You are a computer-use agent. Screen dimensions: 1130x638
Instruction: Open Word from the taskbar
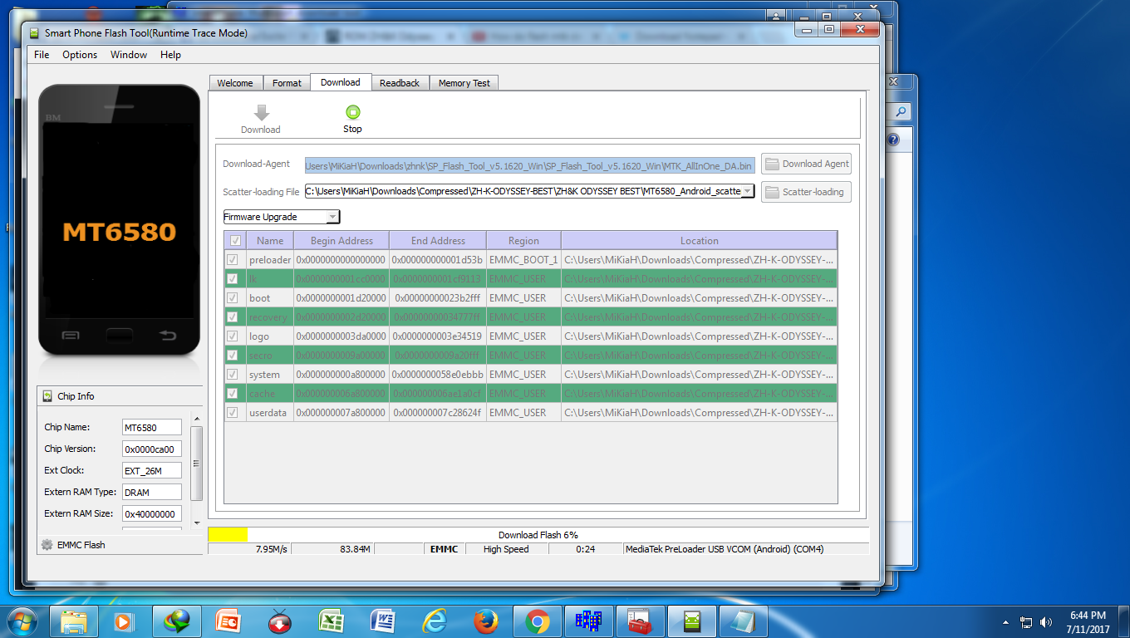[x=383, y=621]
